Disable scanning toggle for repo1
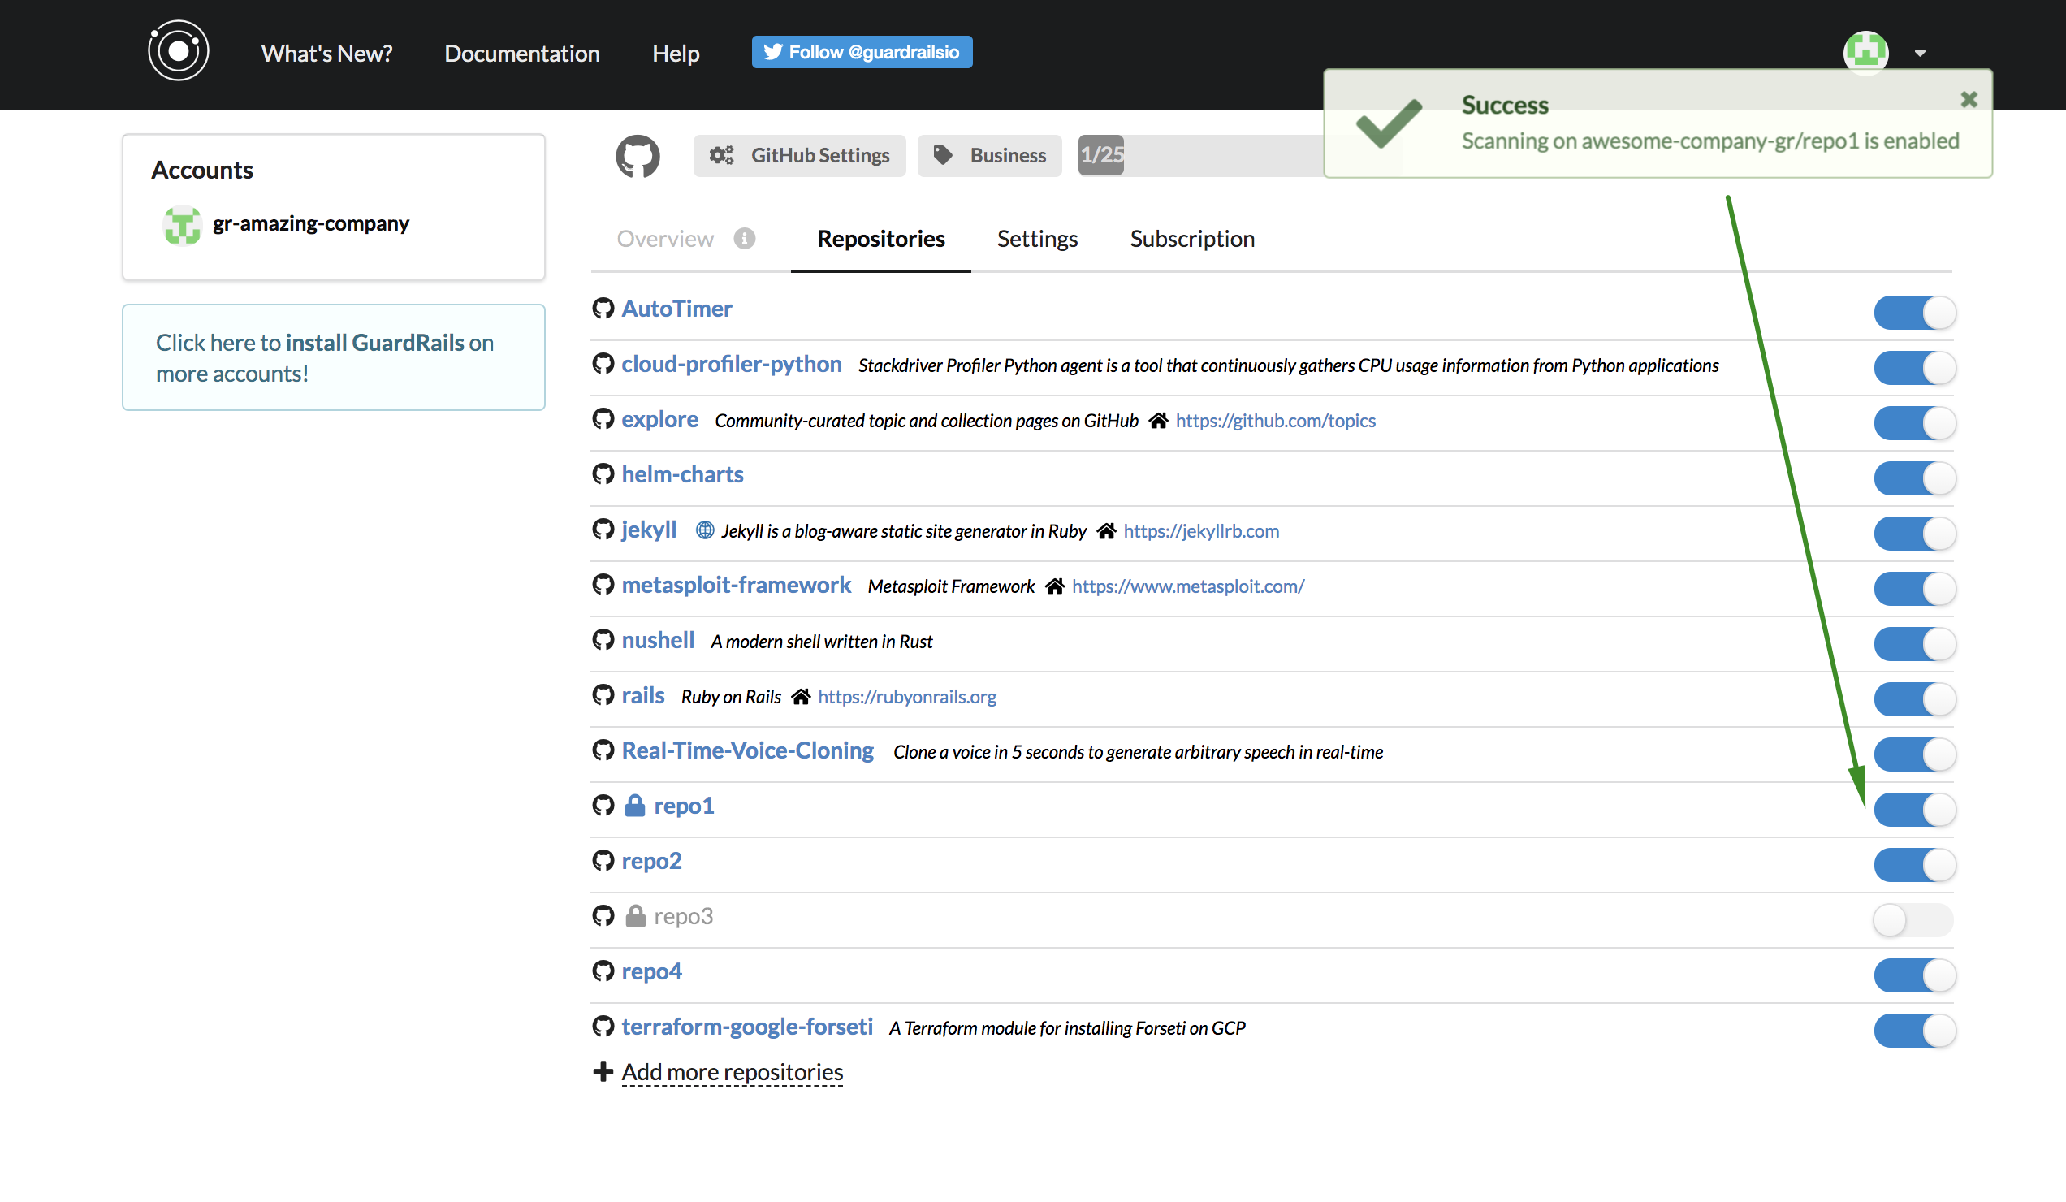This screenshot has height=1202, width=2066. (x=1914, y=810)
